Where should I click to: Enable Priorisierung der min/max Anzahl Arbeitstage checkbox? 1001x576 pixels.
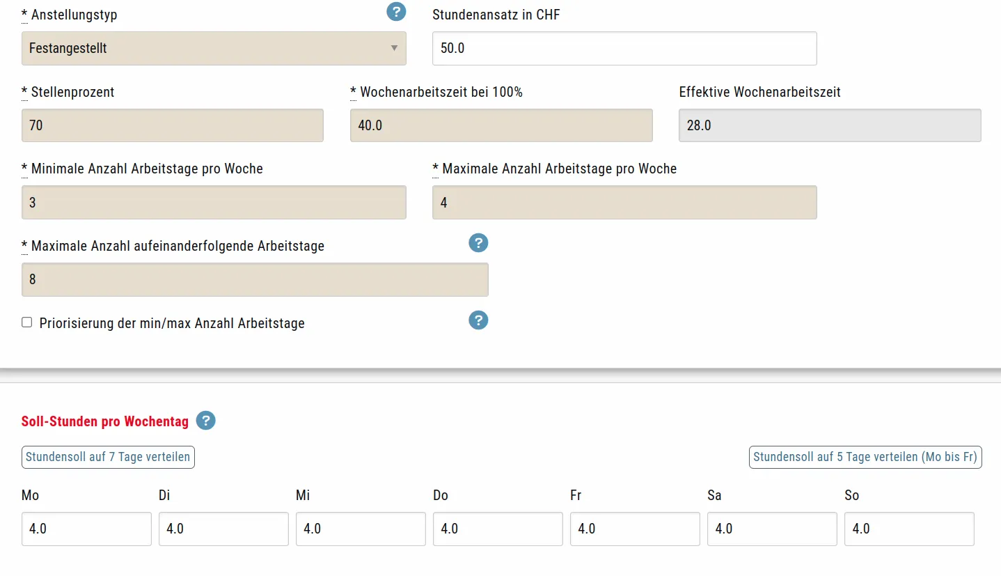click(27, 322)
